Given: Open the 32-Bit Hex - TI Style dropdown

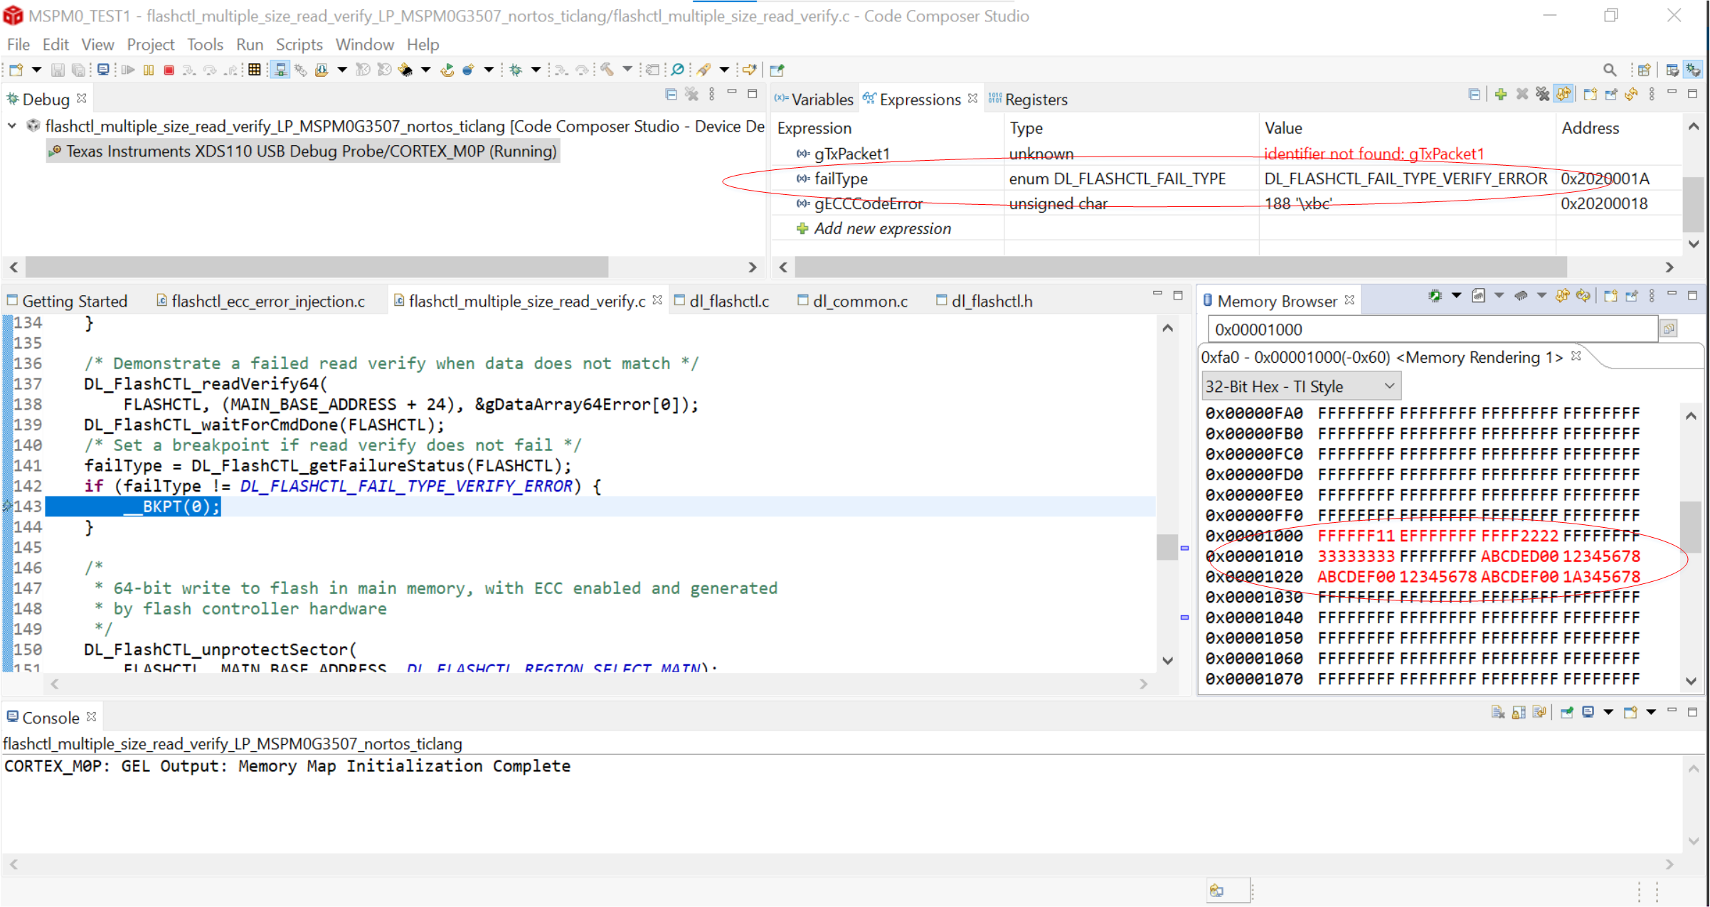Looking at the screenshot, I should click(x=1301, y=386).
